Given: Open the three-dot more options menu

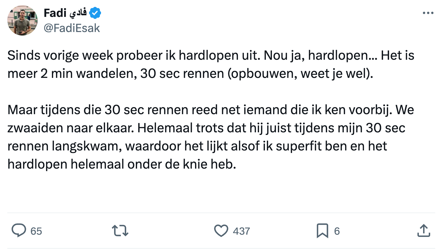Looking at the screenshot, I should point(428,13).
